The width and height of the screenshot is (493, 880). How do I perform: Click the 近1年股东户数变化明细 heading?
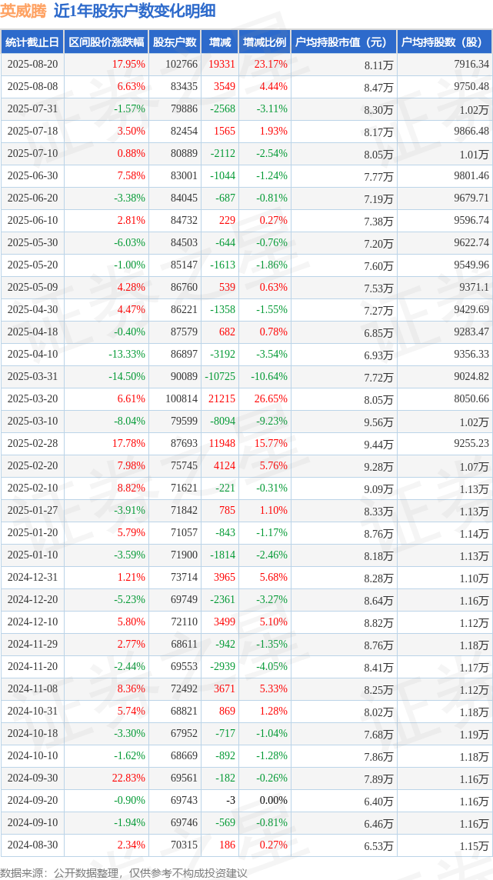click(x=135, y=11)
